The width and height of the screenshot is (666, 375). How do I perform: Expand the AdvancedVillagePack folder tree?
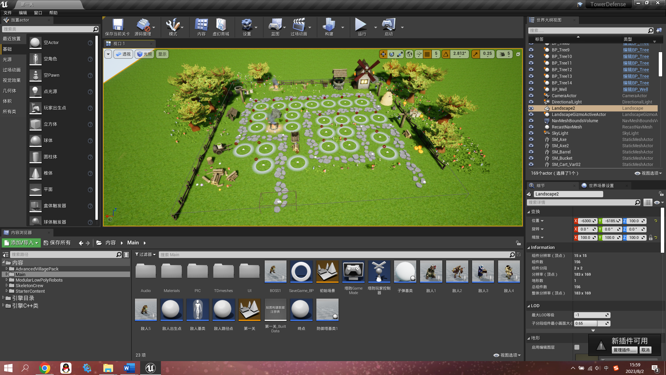coord(7,269)
